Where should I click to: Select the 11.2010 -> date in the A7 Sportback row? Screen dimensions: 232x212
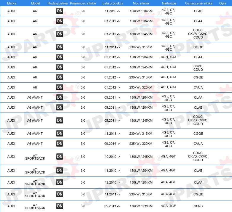[x=112, y=171]
